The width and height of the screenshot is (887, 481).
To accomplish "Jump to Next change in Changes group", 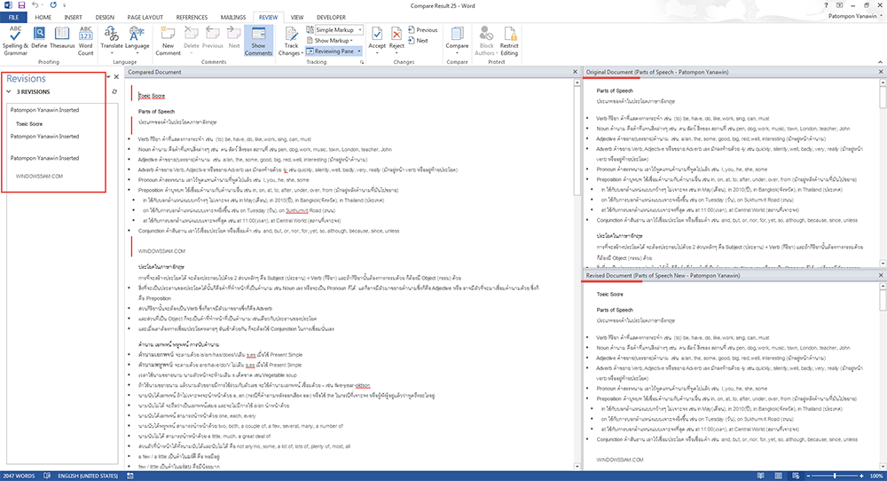I will tap(418, 40).
